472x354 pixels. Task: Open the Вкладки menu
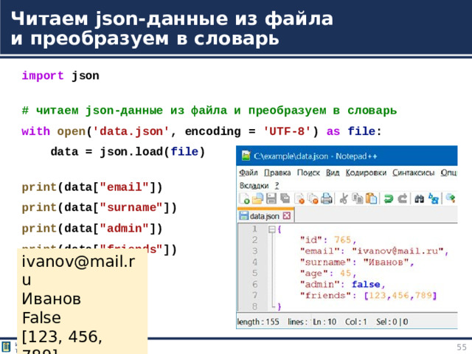click(254, 185)
